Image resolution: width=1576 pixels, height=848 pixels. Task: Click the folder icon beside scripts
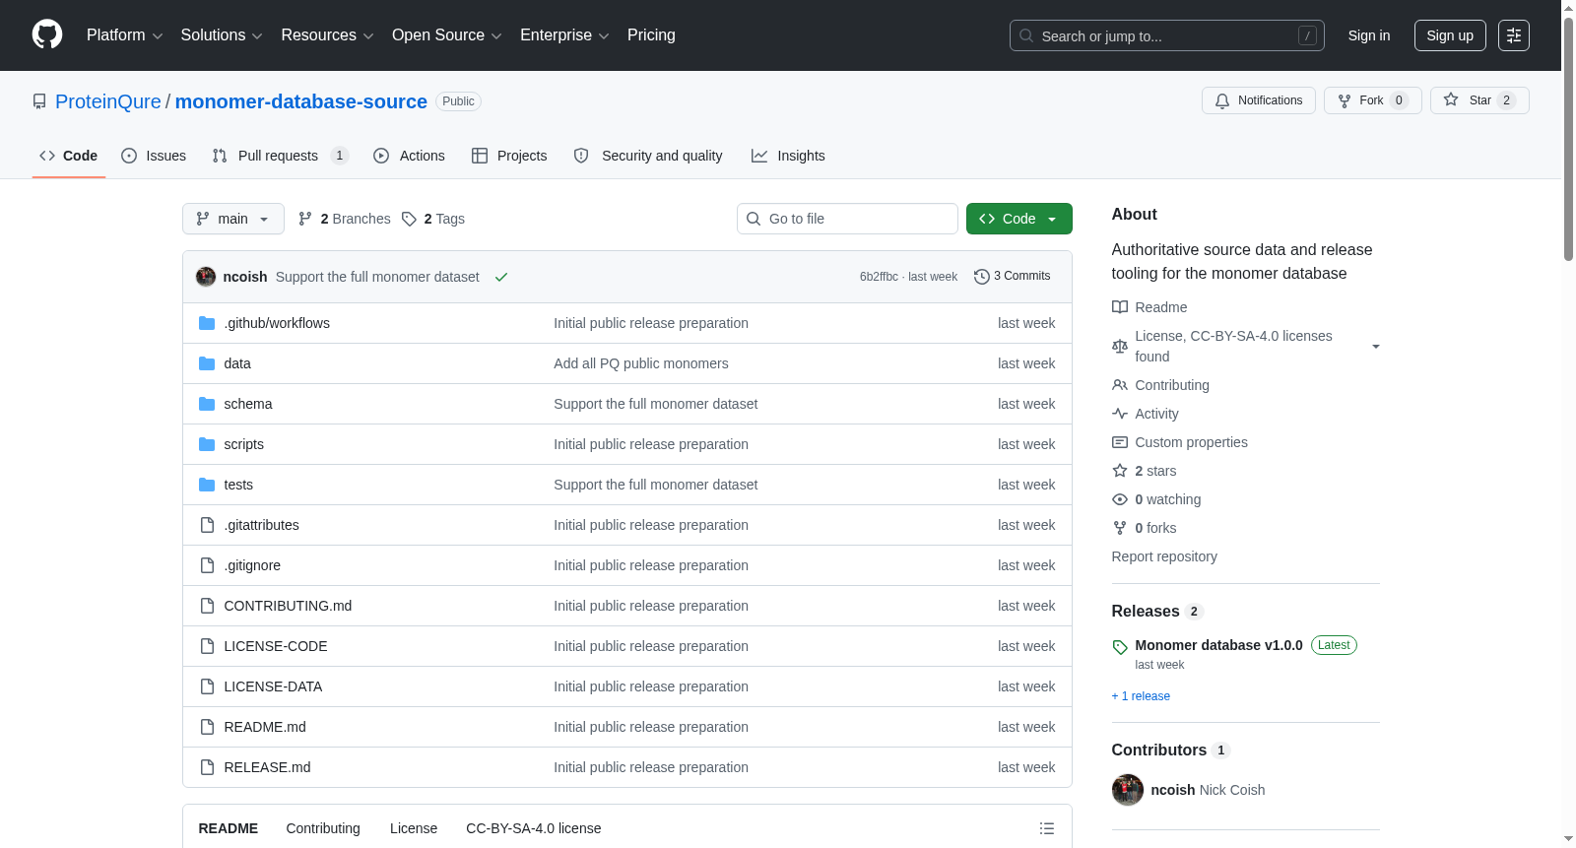[x=207, y=444]
